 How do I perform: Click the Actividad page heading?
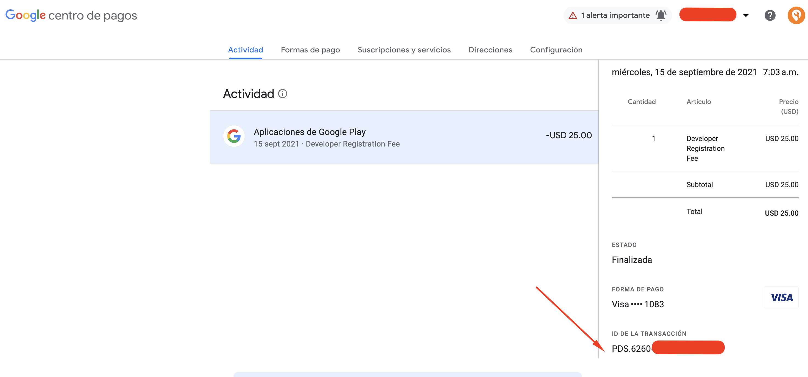click(249, 94)
